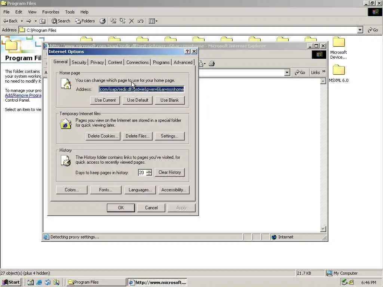This screenshot has width=383, height=287.
Task: Click Cancel in Internet Options
Action: (x=151, y=208)
